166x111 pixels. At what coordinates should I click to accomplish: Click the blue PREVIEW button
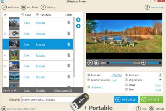click(x=126, y=100)
